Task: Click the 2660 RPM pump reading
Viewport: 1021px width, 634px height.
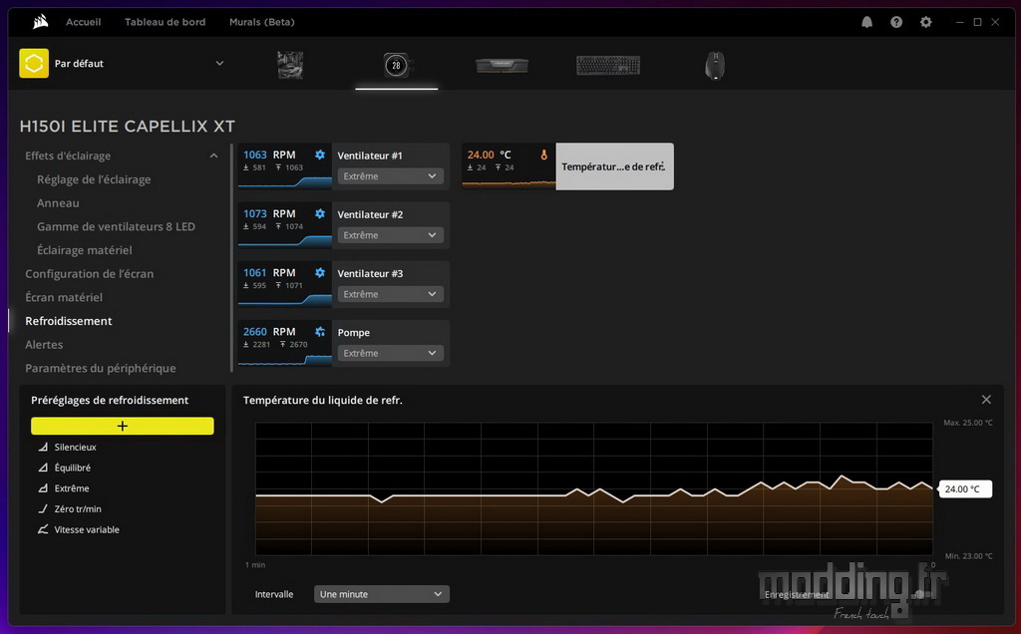Action: pos(269,332)
